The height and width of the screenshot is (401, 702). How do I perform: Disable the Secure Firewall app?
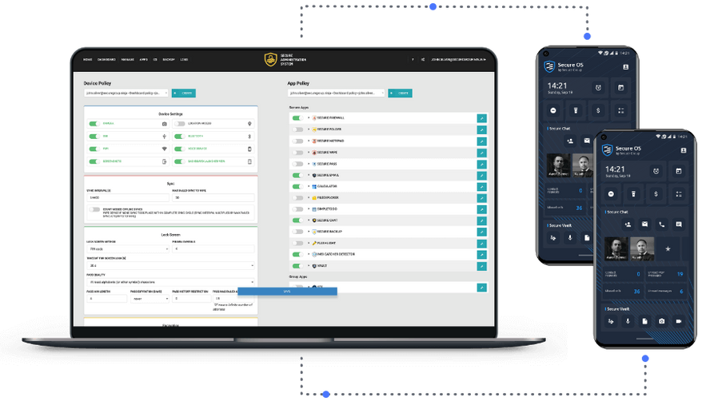tap(297, 118)
